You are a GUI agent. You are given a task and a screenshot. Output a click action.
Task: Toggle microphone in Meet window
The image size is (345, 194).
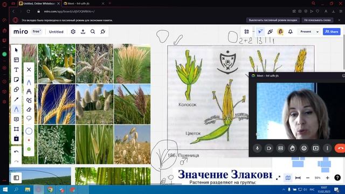pyautogui.click(x=257, y=148)
